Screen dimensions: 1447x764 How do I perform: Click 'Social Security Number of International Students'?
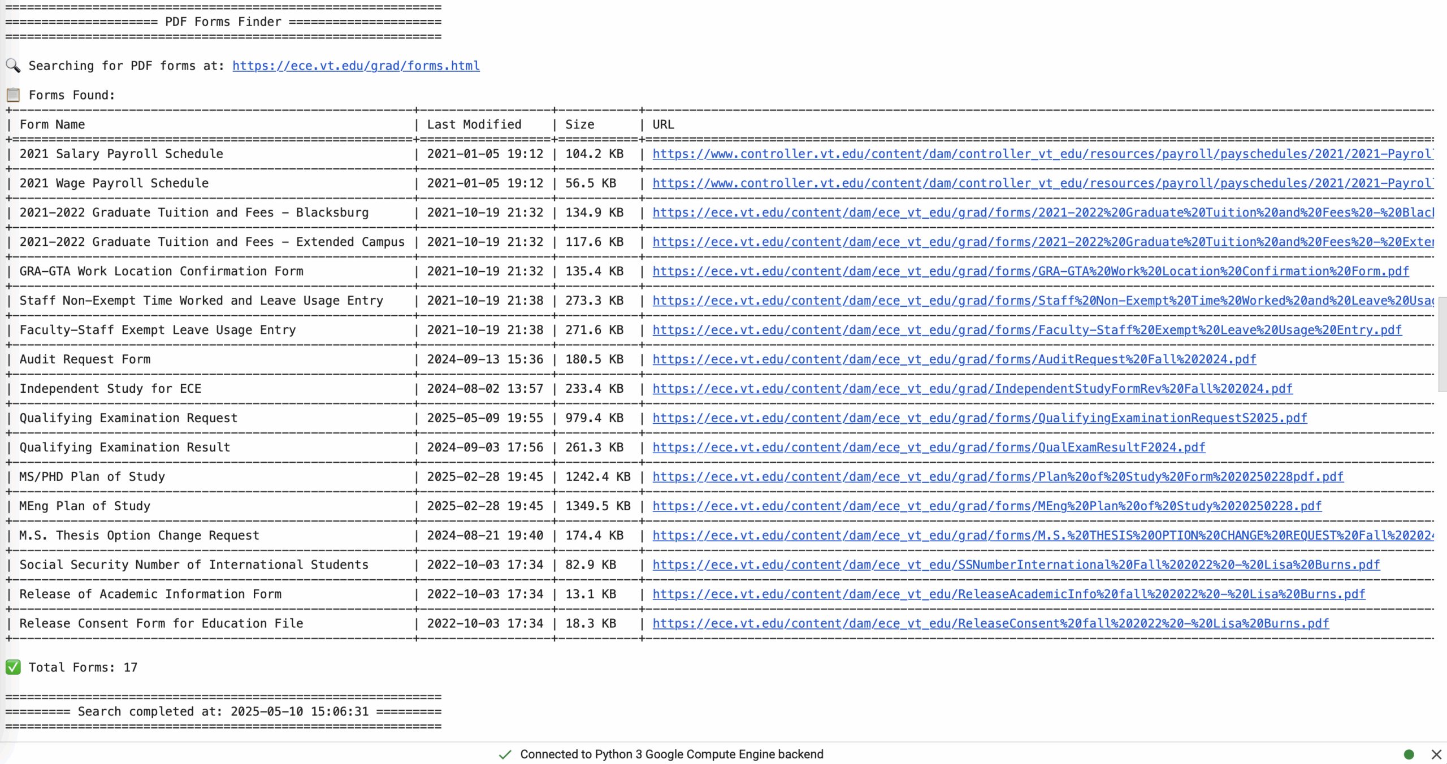coord(194,565)
